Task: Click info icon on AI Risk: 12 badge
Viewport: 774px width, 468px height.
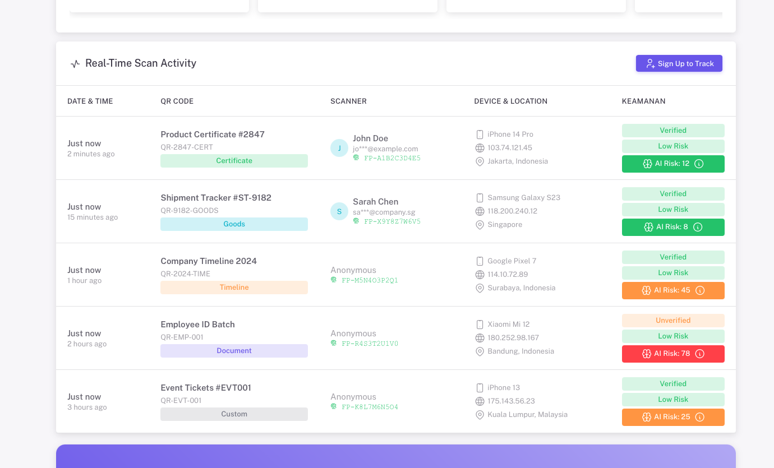Action: [699, 164]
